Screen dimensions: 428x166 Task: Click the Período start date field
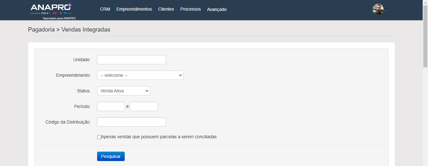click(x=111, y=106)
